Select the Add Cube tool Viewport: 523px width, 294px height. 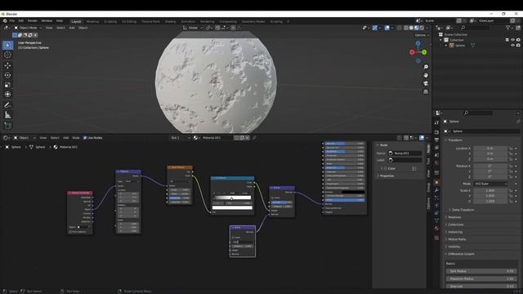(7, 126)
